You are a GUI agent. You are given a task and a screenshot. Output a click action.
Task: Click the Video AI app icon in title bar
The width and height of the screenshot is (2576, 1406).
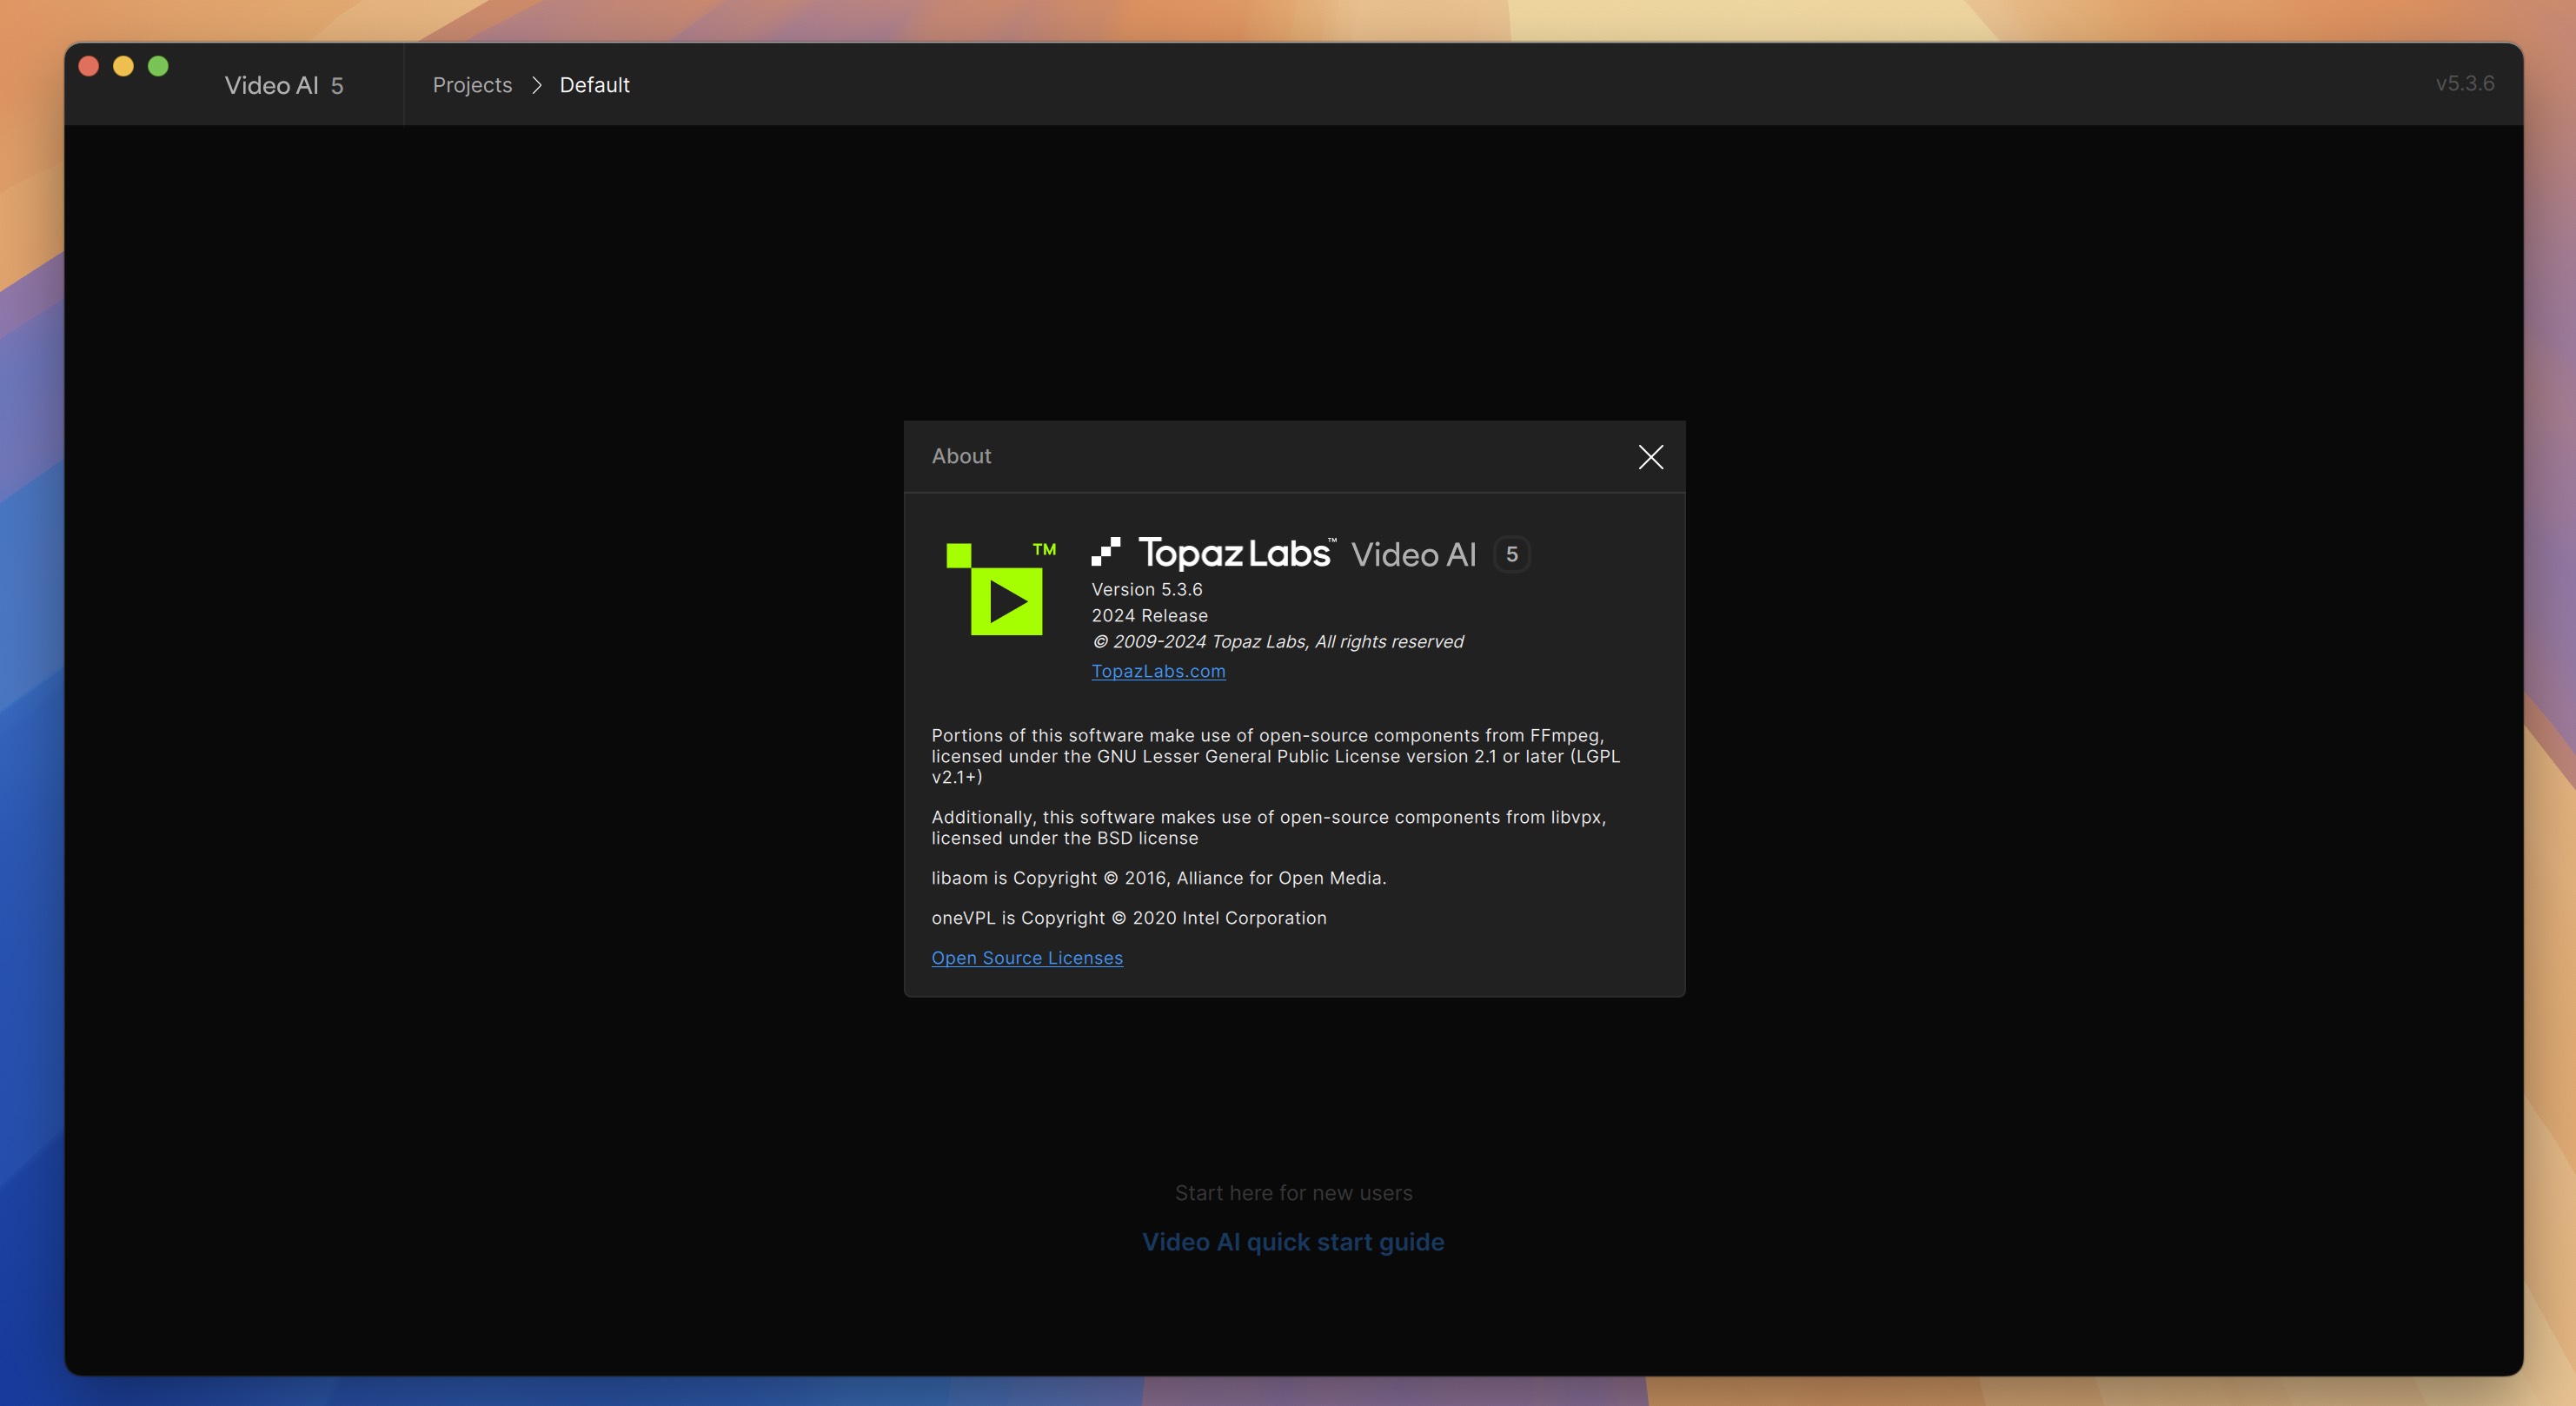pos(282,85)
